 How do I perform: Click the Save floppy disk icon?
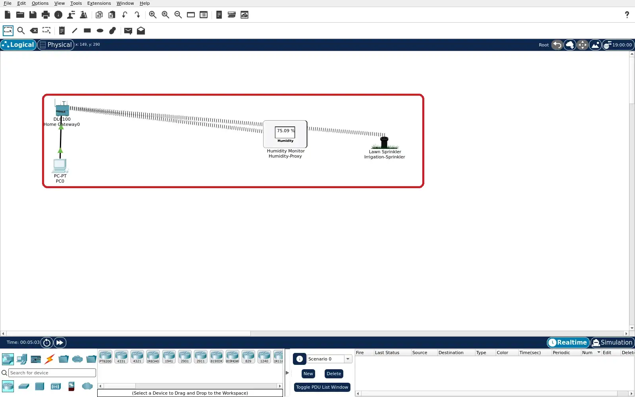[x=33, y=15]
